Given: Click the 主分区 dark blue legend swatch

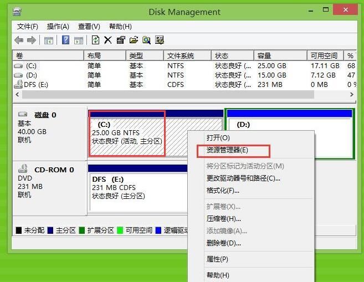Looking at the screenshot, I should [50, 230].
